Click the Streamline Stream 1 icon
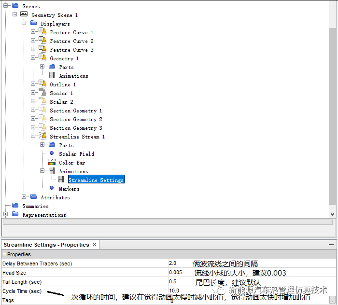Image resolution: width=338 pixels, height=305 pixels. tap(42, 136)
